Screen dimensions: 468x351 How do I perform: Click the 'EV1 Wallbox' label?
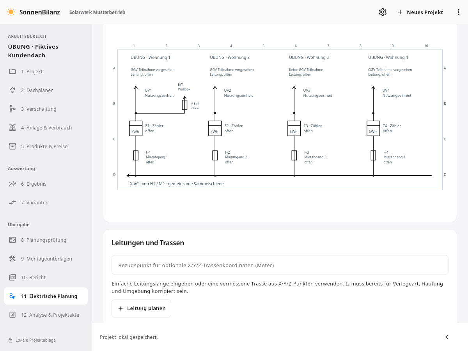(x=184, y=87)
